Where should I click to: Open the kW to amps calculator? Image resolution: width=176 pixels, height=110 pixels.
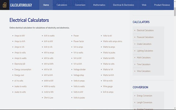coord(49,53)
